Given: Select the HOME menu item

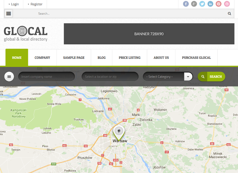Looking at the screenshot, I should pyautogui.click(x=17, y=57).
